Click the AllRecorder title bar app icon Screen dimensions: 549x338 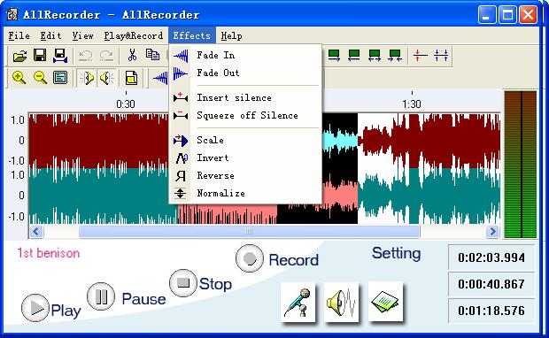(x=12, y=15)
